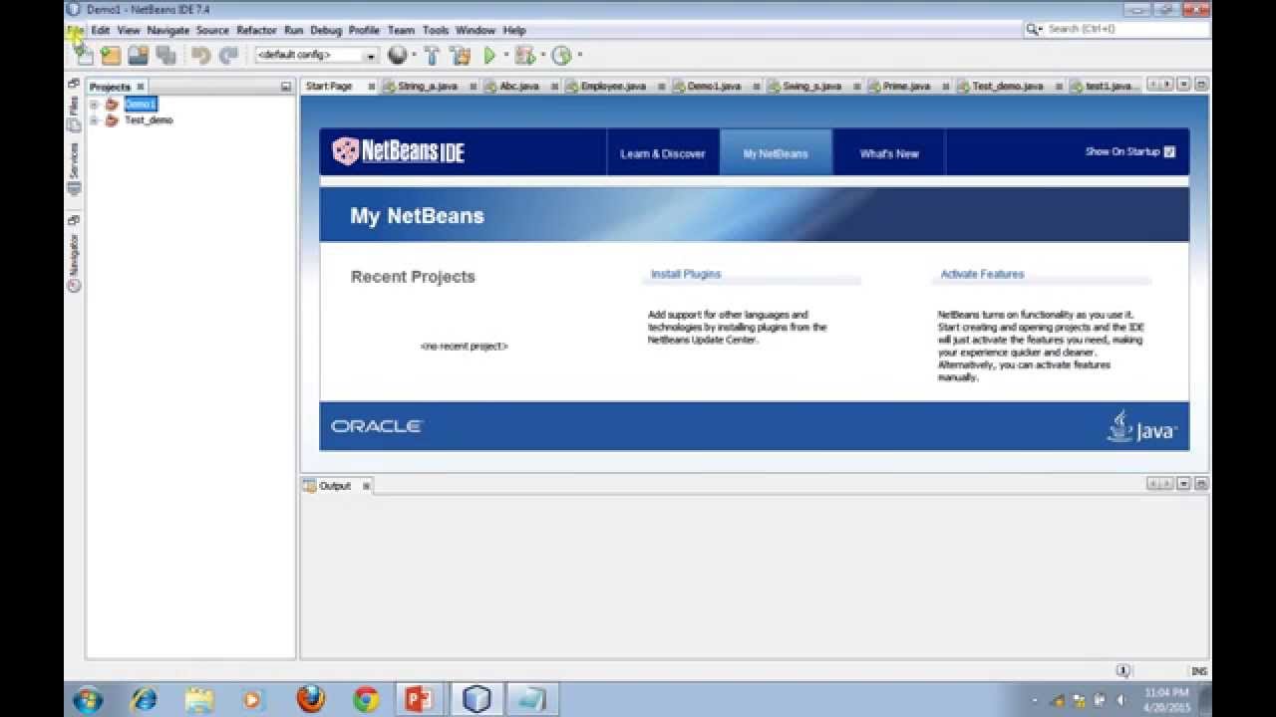The width and height of the screenshot is (1276, 717).
Task: Click the Java logo link
Action: click(1141, 426)
